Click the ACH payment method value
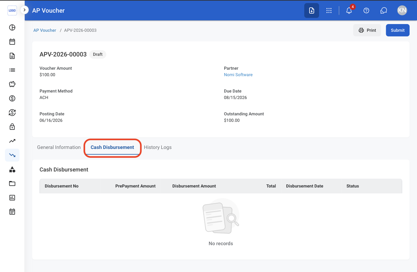This screenshot has height=272, width=417. (44, 97)
